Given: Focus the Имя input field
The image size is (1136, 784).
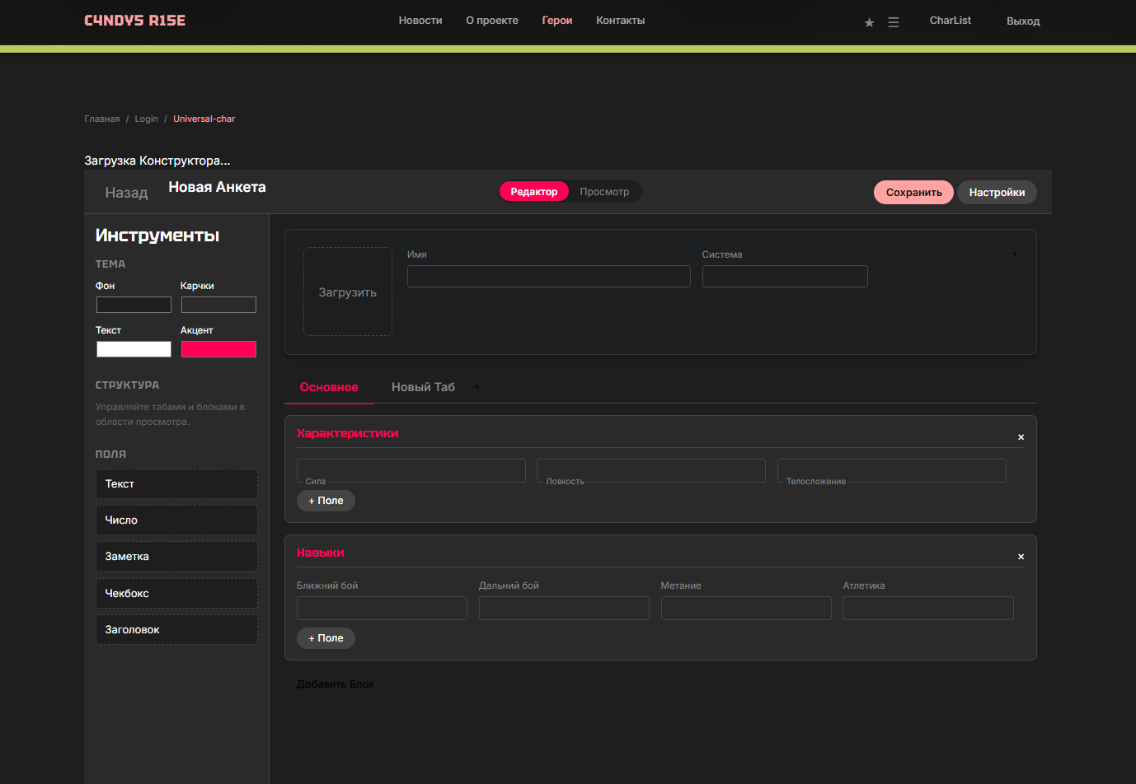Looking at the screenshot, I should pyautogui.click(x=549, y=276).
